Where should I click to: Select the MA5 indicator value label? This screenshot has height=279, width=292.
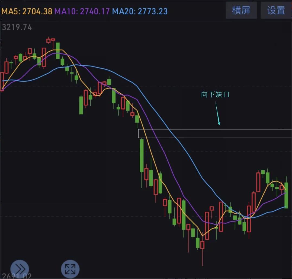tap(27, 11)
